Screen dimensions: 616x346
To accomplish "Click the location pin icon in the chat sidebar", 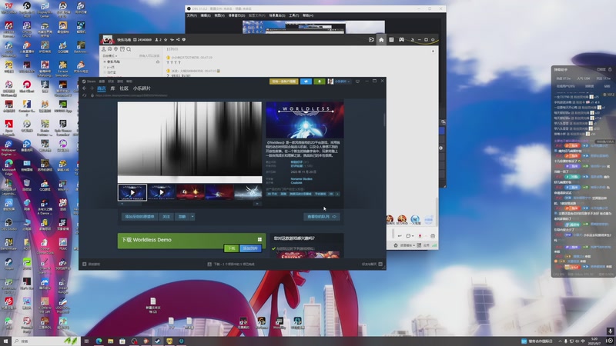I will point(116,49).
